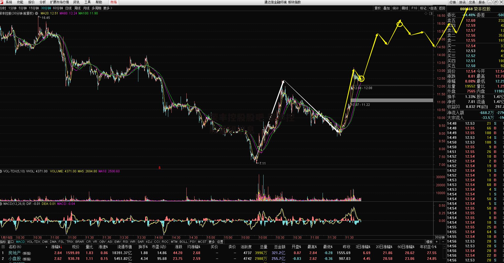Sort the list by 流通市值 column
Image resolution: width=504 pixels, height=263 pixels.
[x=124, y=247]
